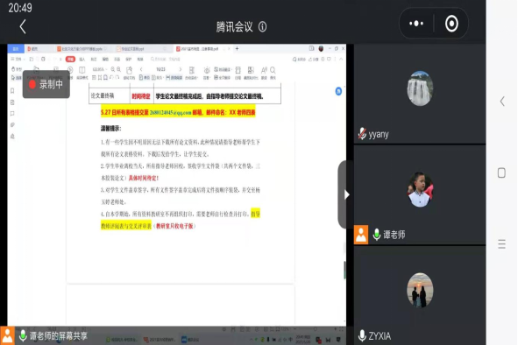Tap the square home navigation button
Screen dimensions: 518x345
(x=501, y=172)
